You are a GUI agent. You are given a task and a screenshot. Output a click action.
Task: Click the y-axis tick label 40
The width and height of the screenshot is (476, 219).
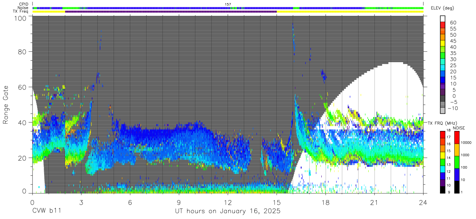(22, 122)
